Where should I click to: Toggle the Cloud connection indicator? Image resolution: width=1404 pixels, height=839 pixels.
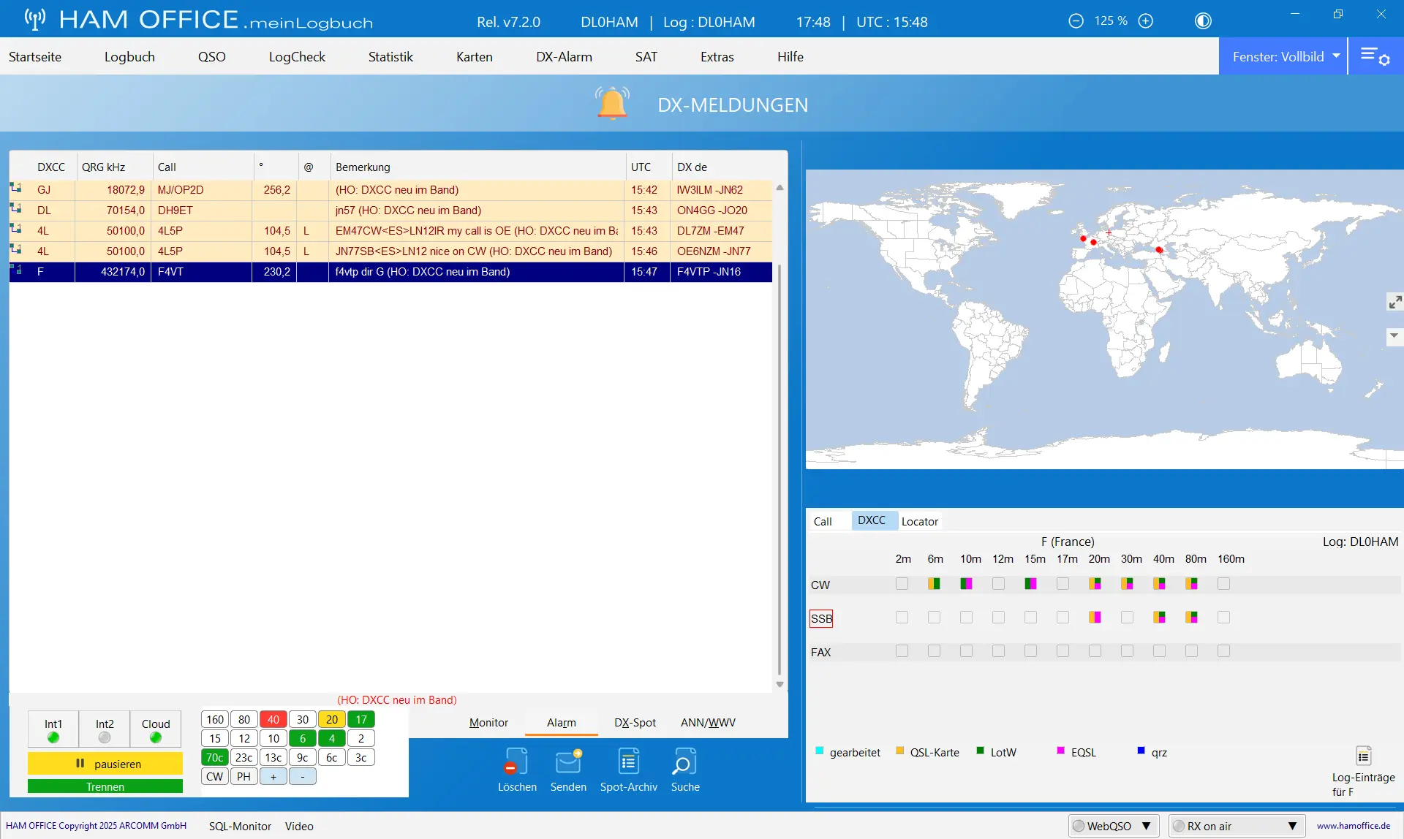click(156, 729)
